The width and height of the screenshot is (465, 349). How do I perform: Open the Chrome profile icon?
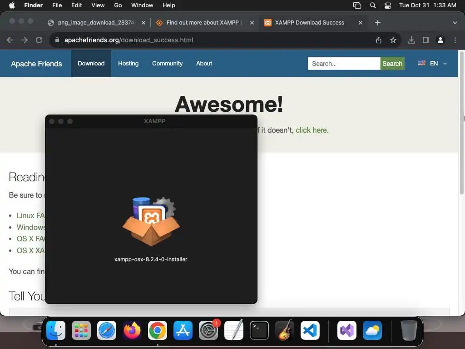(x=440, y=40)
